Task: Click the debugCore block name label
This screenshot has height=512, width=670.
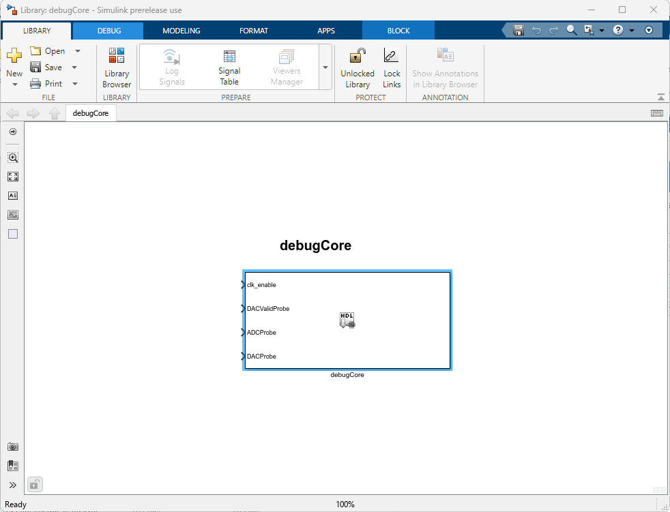Action: (347, 375)
